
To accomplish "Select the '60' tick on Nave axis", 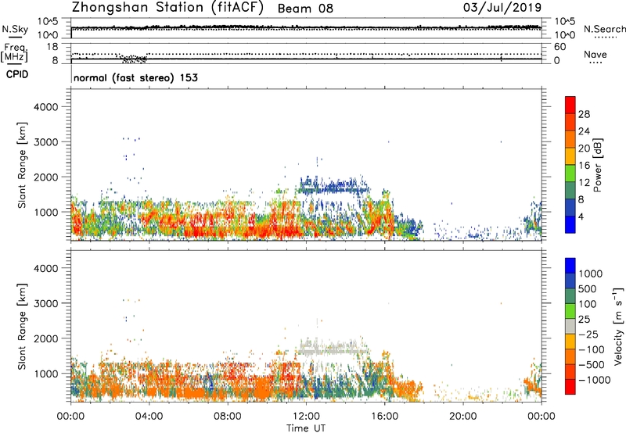I will [x=559, y=47].
